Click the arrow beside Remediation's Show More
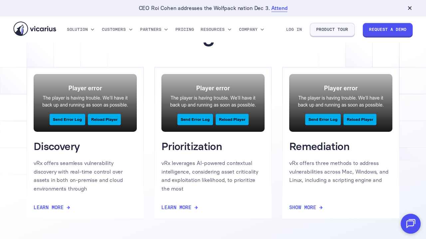 (321, 207)
